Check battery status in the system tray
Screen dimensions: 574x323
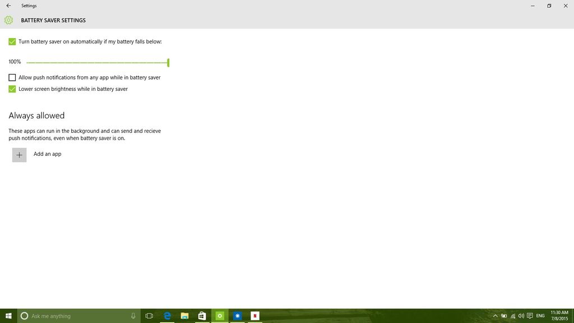pos(503,316)
